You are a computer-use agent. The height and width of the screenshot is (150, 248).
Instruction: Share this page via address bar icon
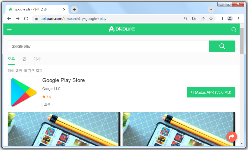pyautogui.click(x=202, y=19)
